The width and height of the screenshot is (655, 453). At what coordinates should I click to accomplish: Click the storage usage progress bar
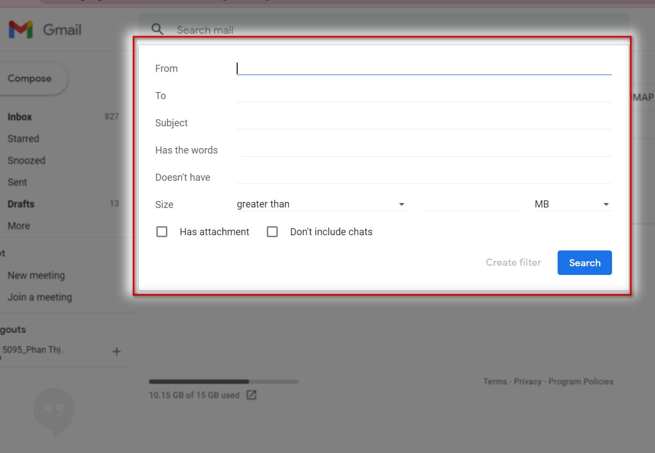click(224, 382)
